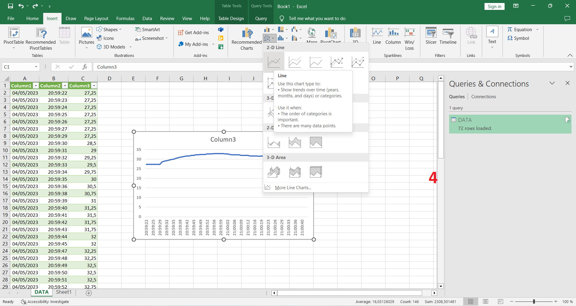Open the Column1 filter dropdown
Image resolution: width=576 pixels, height=306 pixels.
(x=36, y=86)
